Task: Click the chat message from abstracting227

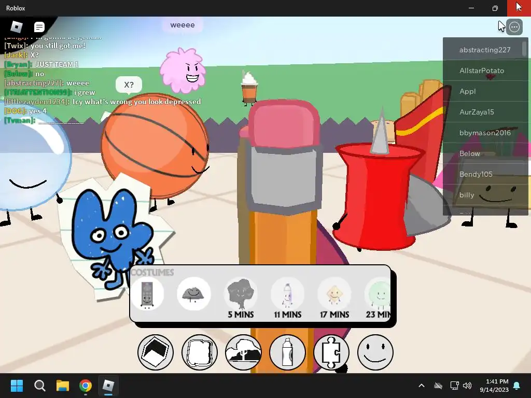Action: pyautogui.click(x=47, y=83)
